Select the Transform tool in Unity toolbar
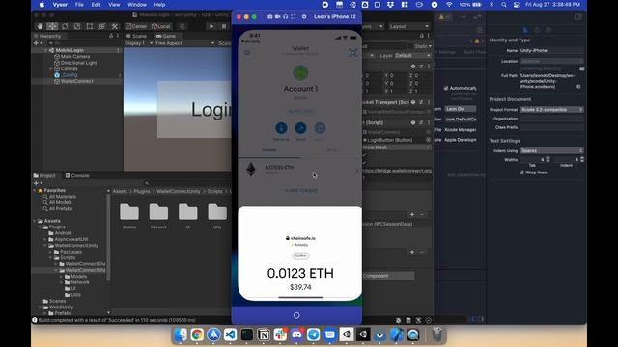Viewport: 618px width, 347px height. [102, 26]
